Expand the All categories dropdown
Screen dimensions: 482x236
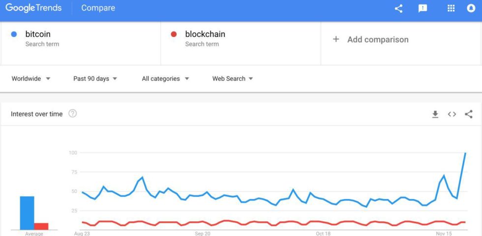pos(165,79)
